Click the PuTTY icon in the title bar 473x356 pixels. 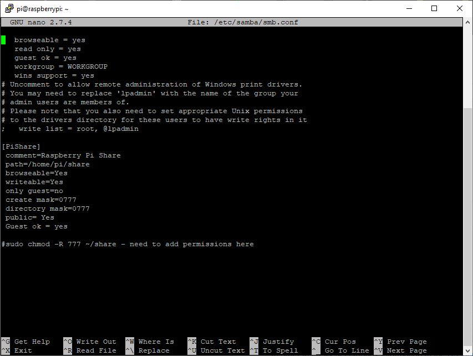9,8
